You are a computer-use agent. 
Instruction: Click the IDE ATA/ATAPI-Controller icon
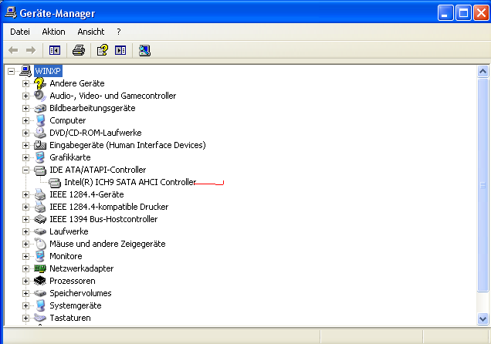point(40,170)
